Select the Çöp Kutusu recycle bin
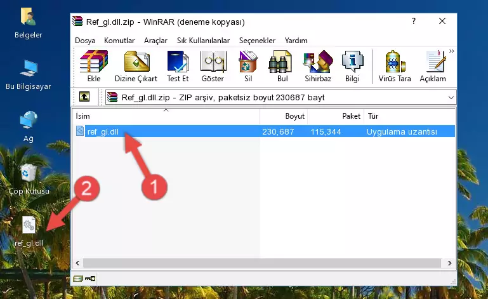The width and height of the screenshot is (488, 299). 29,179
